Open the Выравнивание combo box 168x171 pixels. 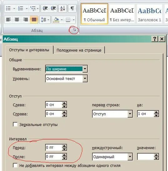[x=66, y=69]
